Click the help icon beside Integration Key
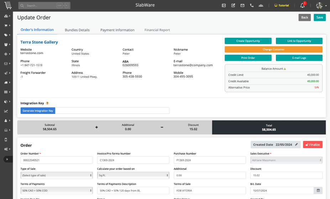This screenshot has width=330, height=199. coord(47,103)
